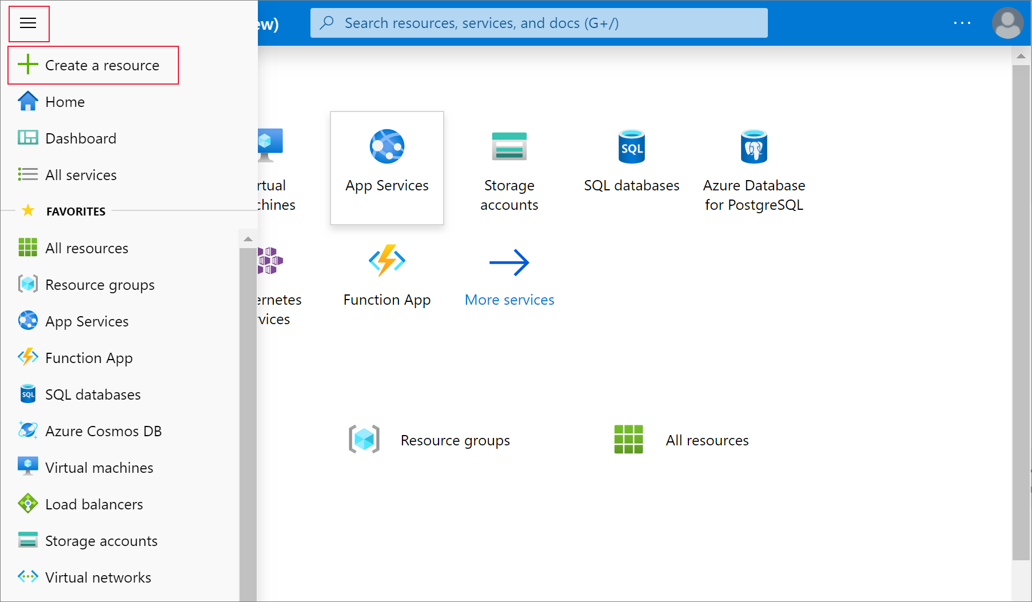Expand the top bar ellipsis menu
Image resolution: width=1032 pixels, height=602 pixels.
pos(962,23)
